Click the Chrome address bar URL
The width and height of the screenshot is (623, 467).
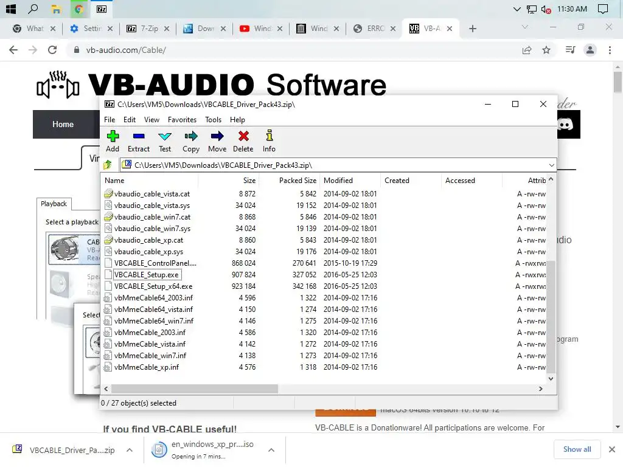(x=126, y=50)
